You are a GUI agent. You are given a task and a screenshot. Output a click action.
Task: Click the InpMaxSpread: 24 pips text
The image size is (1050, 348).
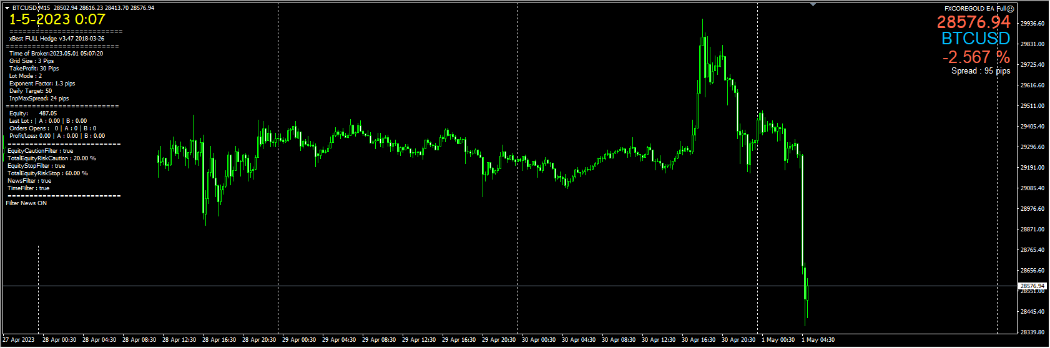tap(39, 99)
